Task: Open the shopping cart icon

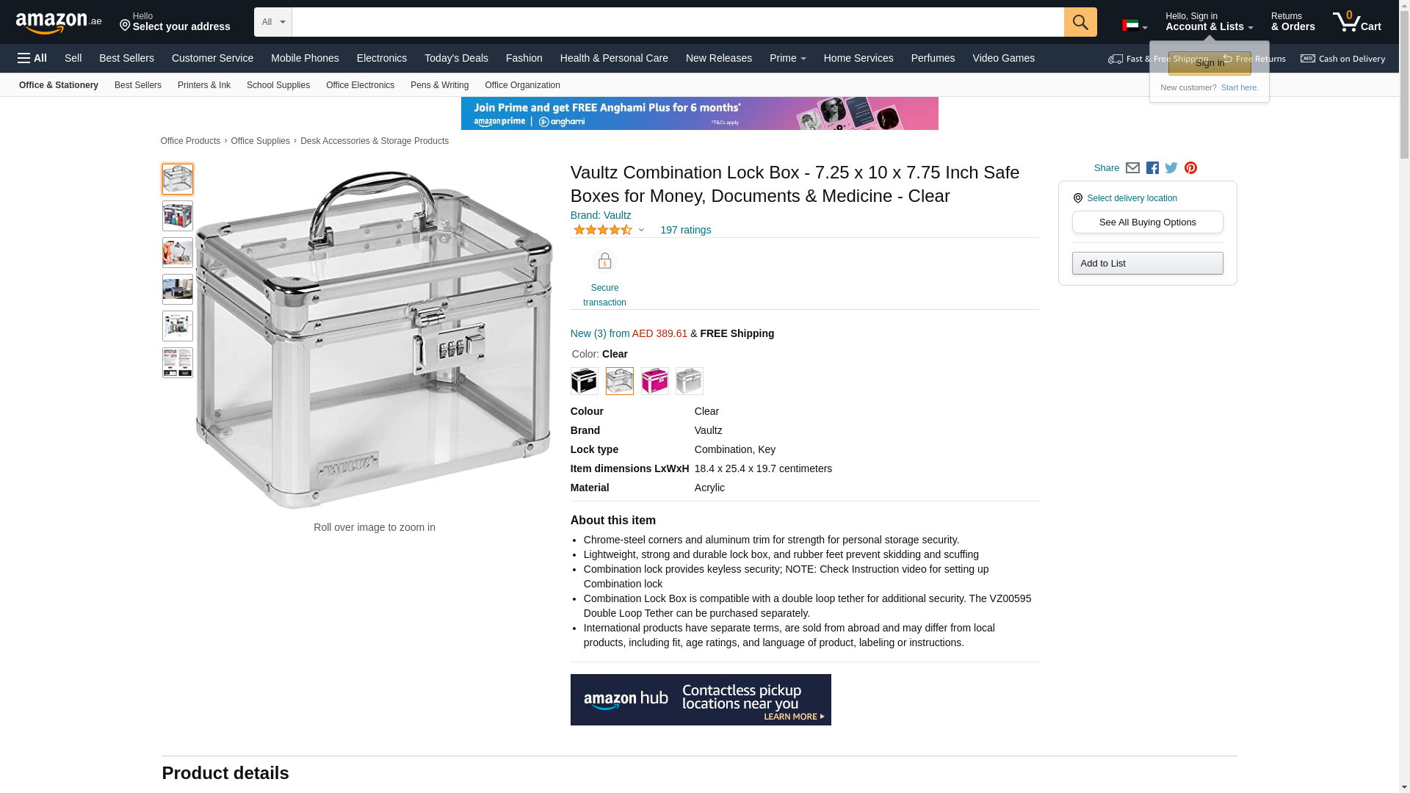Action: click(x=1357, y=21)
